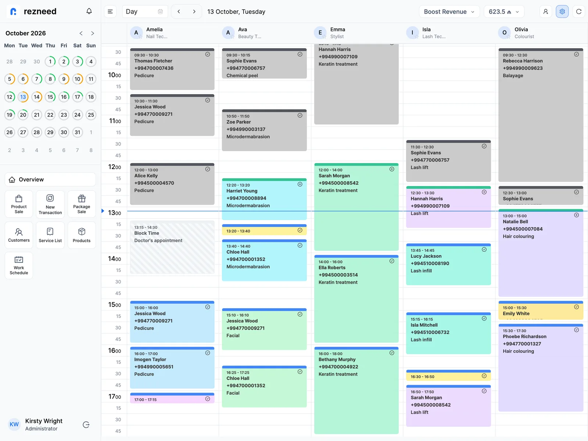
Task: Click the check icon on Emily White appointment
Action: pyautogui.click(x=576, y=307)
